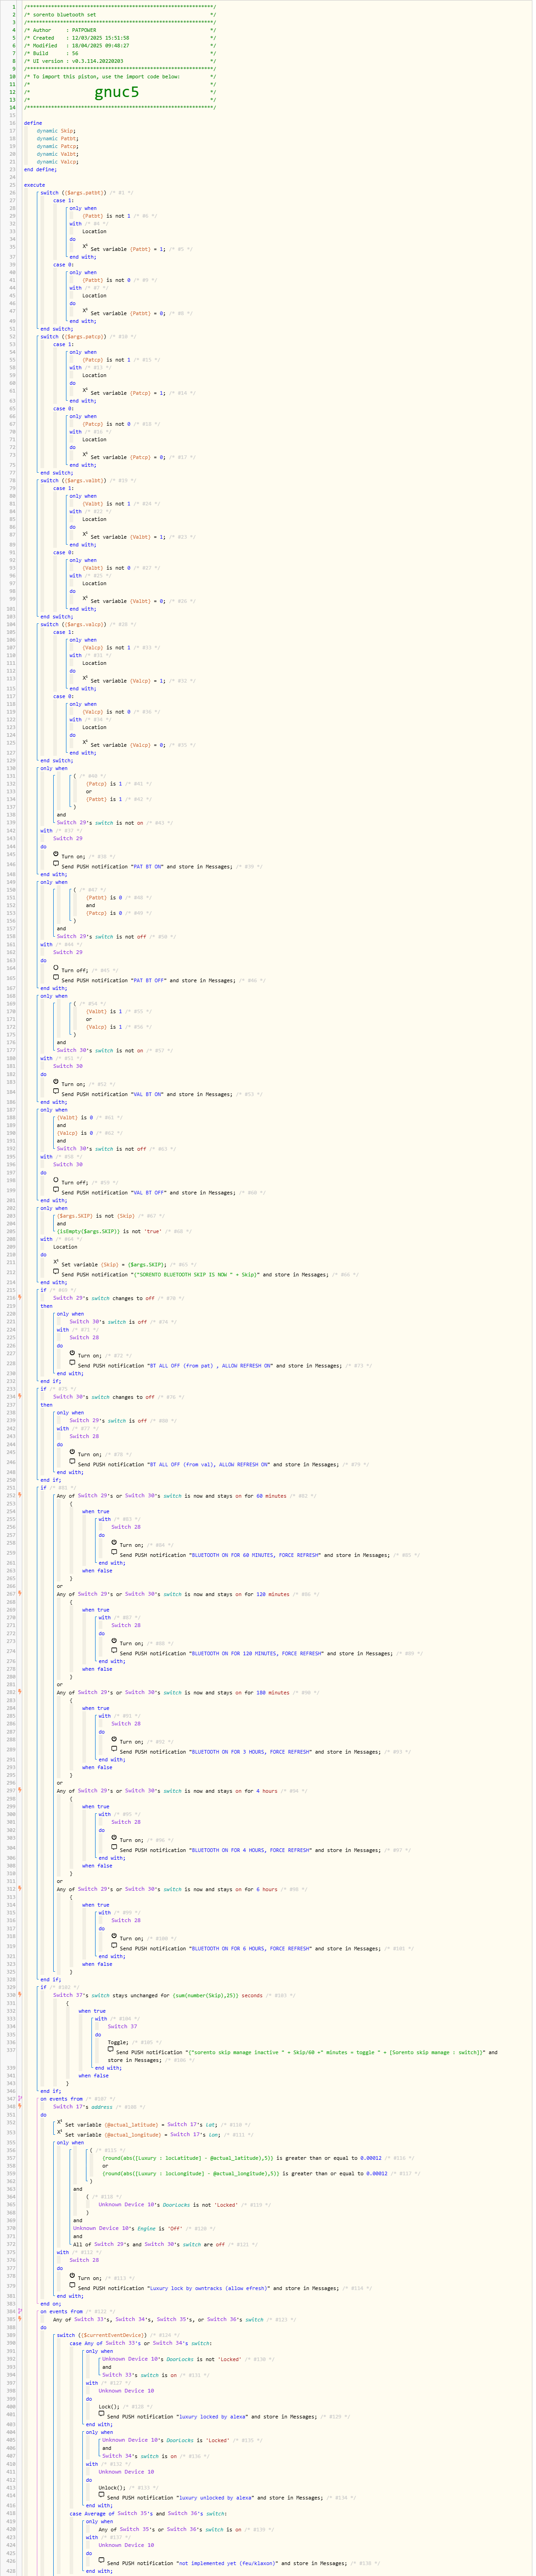The width and height of the screenshot is (536, 2576).
Task: Click the message icon for BLUETOOTH ON FOR 60 MINUTES
Action: (x=114, y=1553)
